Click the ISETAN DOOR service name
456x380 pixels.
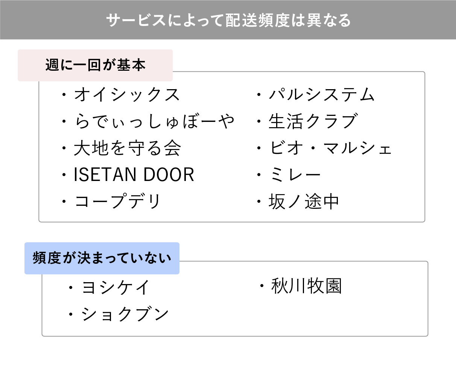(x=134, y=175)
